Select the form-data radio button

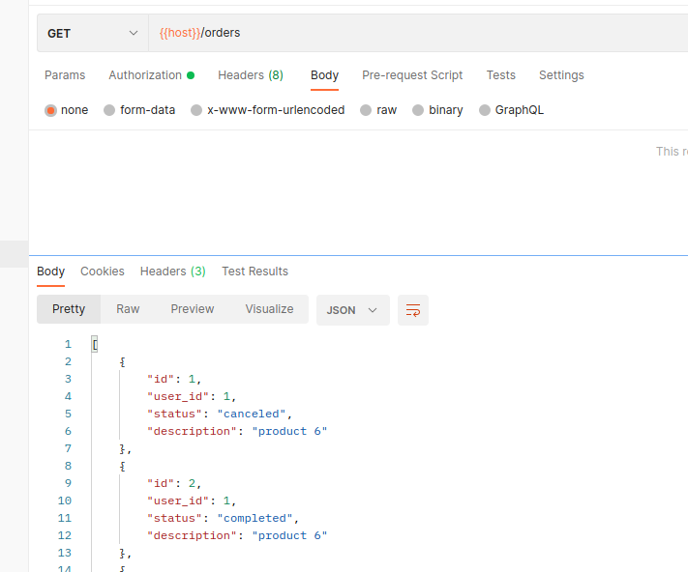click(x=109, y=110)
